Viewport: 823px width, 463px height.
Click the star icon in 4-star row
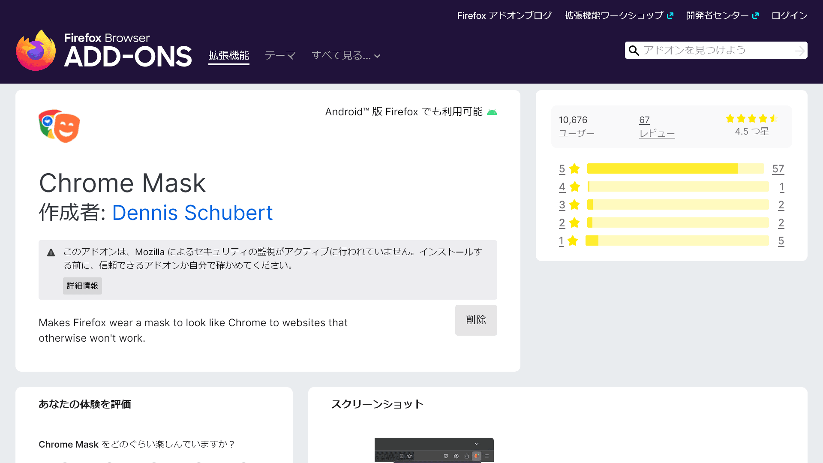point(574,187)
